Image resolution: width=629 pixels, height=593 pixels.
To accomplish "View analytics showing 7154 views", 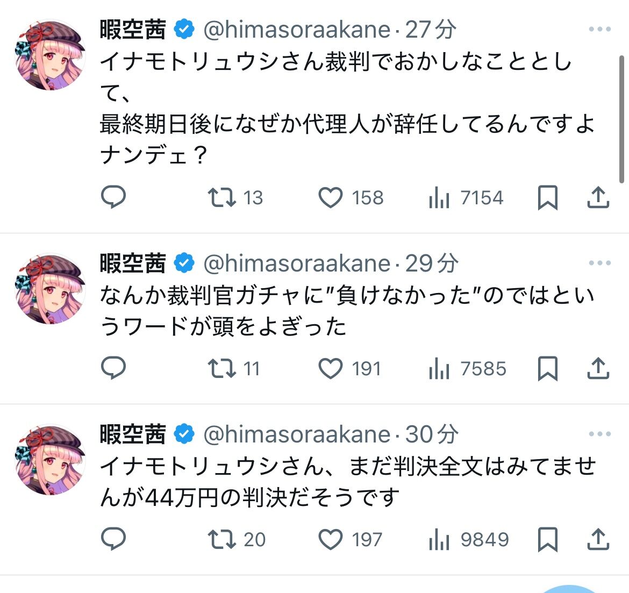I will click(x=439, y=197).
